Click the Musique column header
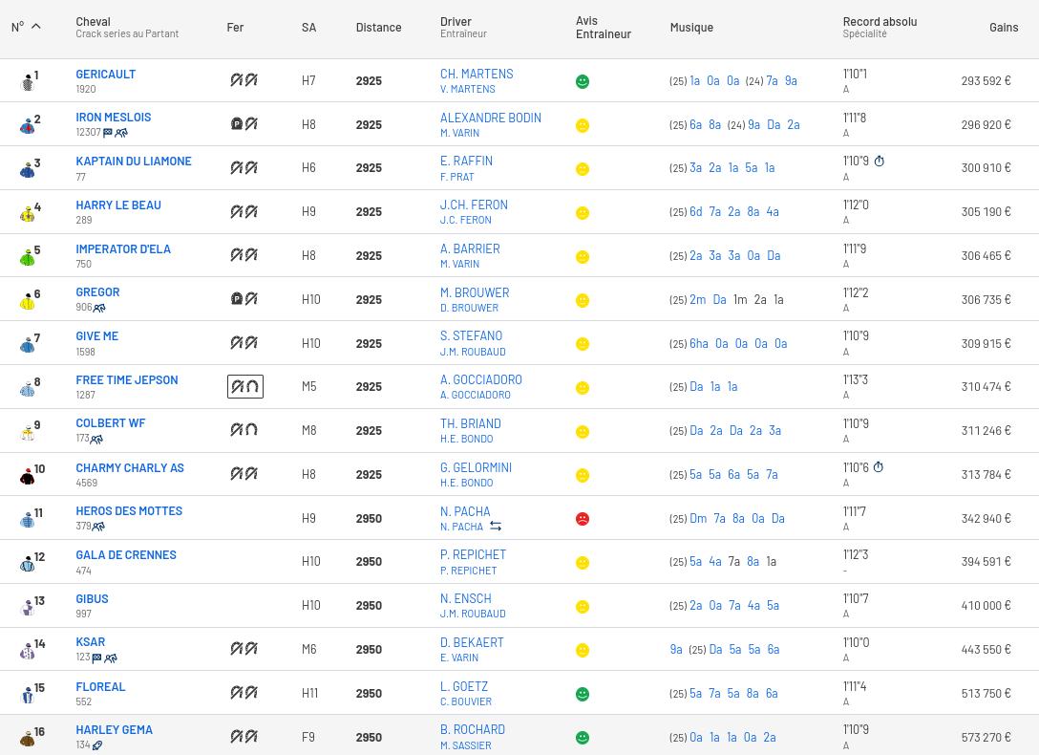 click(691, 27)
